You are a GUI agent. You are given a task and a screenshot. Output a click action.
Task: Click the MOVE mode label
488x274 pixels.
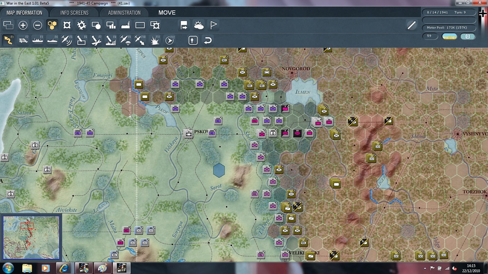tap(167, 13)
